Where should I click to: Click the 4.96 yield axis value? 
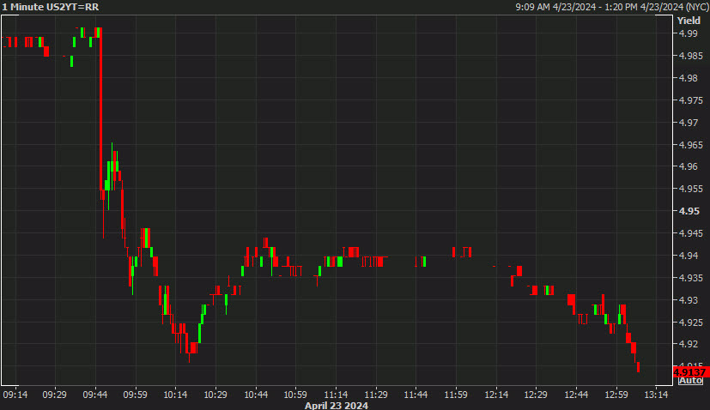(x=689, y=166)
